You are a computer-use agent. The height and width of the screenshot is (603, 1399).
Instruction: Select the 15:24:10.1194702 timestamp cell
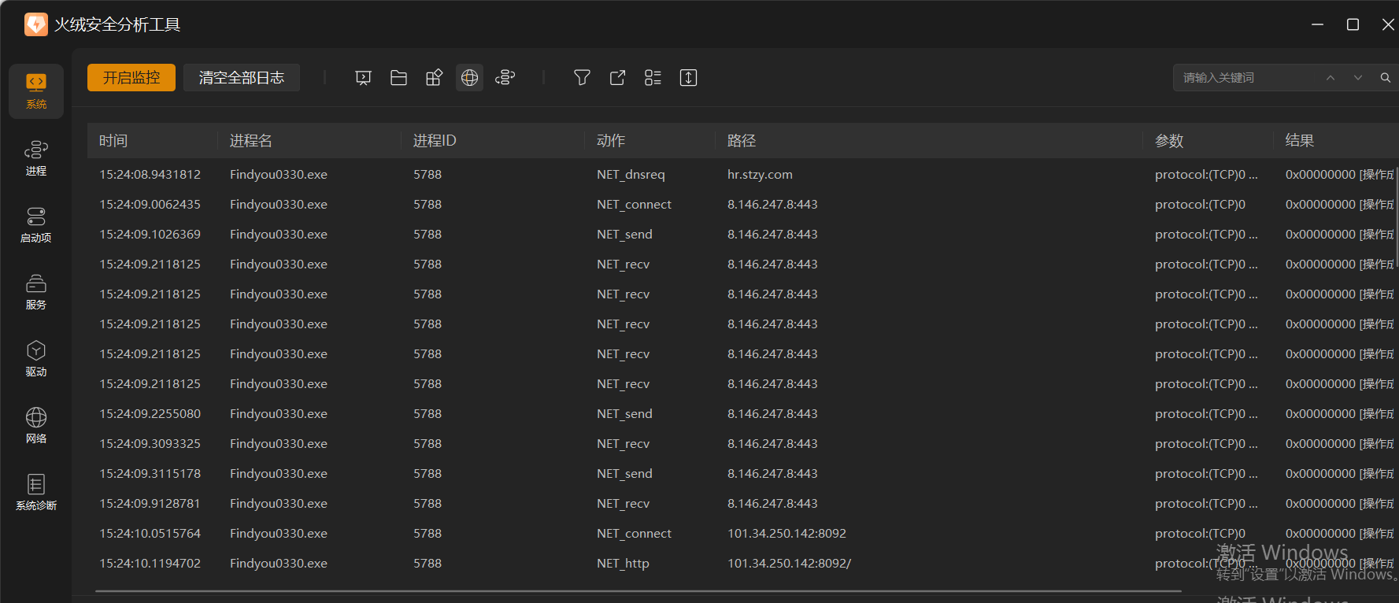(x=150, y=564)
